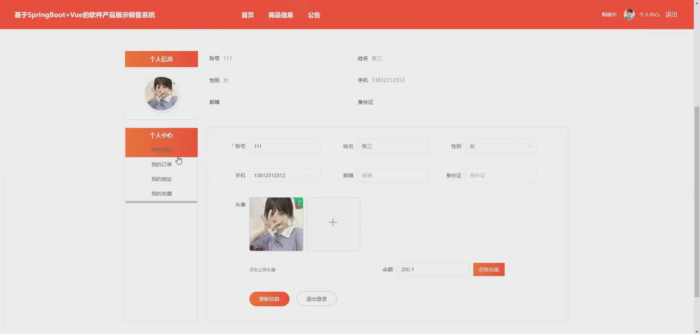Open 购物车 in the top right
This screenshot has width=700, height=334.
pos(609,15)
